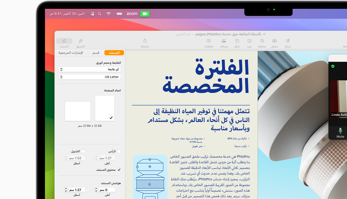Switch to the Document (المستند) orange tab

(x=114, y=53)
